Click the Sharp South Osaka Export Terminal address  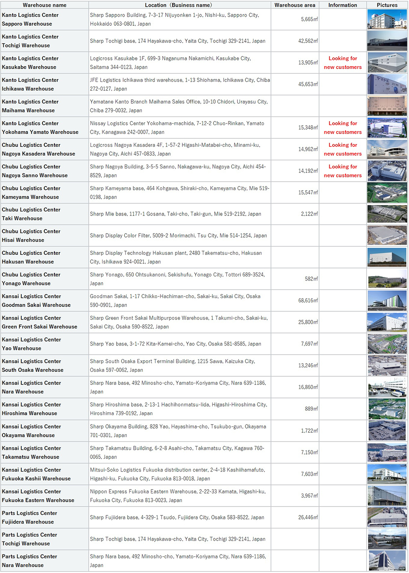pyautogui.click(x=173, y=366)
